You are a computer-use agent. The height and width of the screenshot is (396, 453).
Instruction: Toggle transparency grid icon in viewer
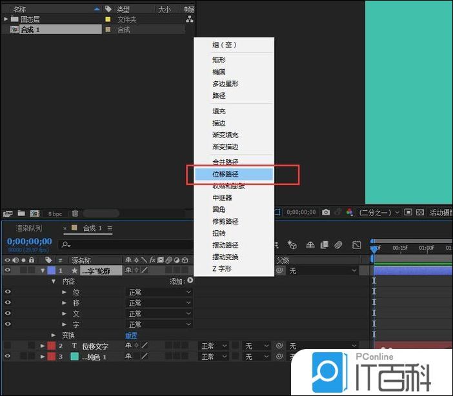pyautogui.click(x=420, y=212)
